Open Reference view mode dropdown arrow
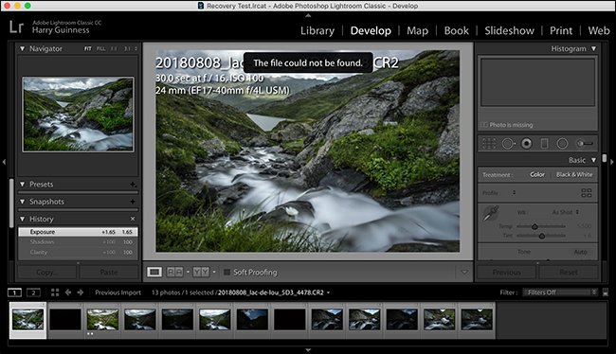This screenshot has width=616, height=354. [x=188, y=272]
